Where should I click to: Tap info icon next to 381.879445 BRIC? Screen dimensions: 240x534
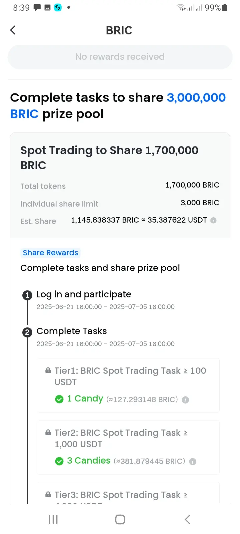tap(193, 462)
